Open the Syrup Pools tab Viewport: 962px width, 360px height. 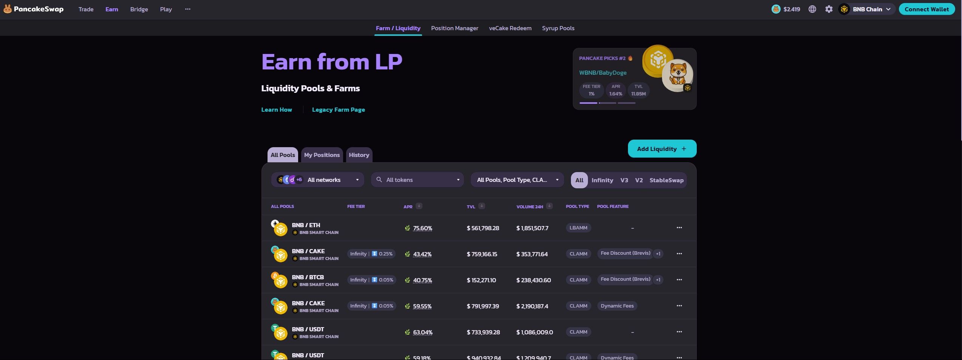tap(558, 28)
